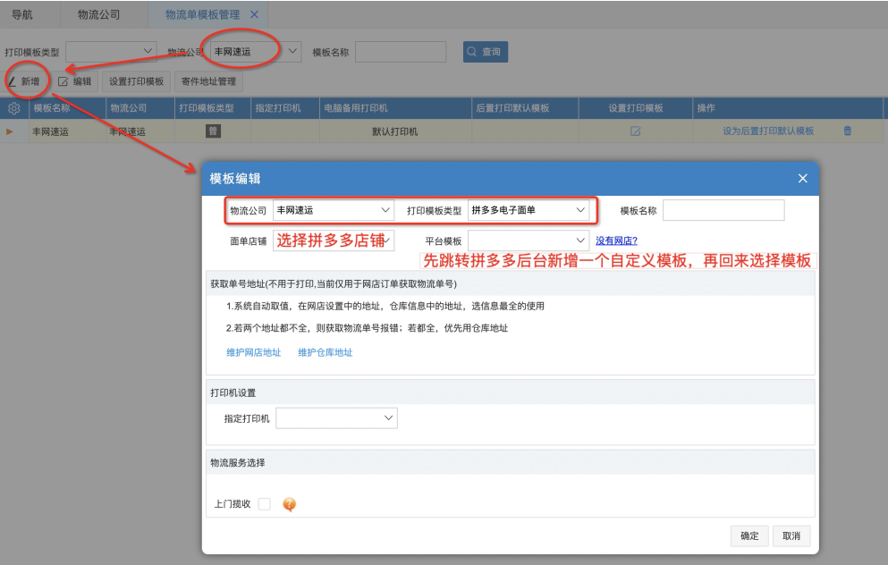Open the 维护仓库地址 link
The image size is (888, 565).
click(x=326, y=352)
